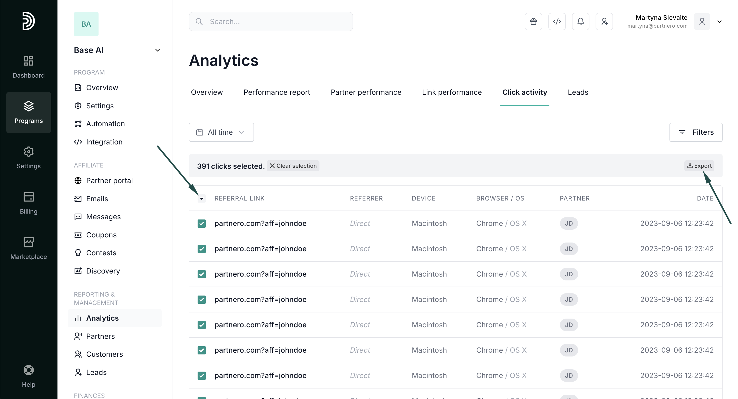
Task: Open the Filters panel
Action: click(696, 132)
